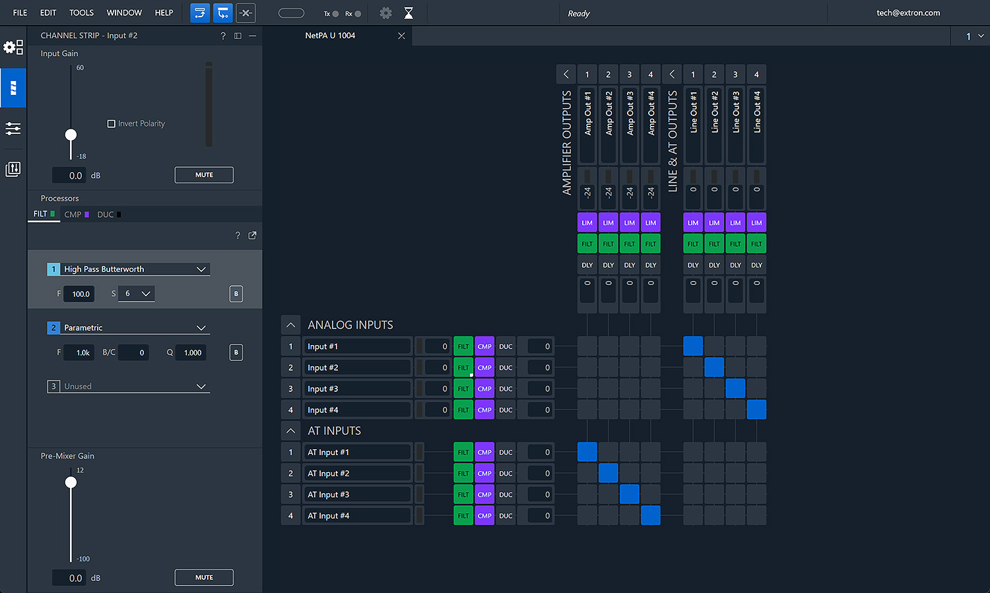Open the slope S 6 dropdown
This screenshot has width=990, height=593.
[x=137, y=294]
